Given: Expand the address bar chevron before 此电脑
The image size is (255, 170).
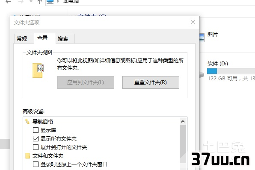Looking at the screenshot, I should [x=58, y=1].
